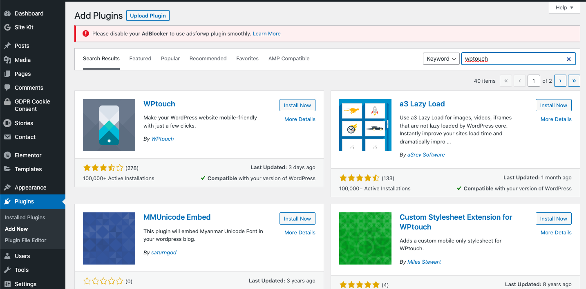Switch to the AMP Compatible tab

click(289, 59)
